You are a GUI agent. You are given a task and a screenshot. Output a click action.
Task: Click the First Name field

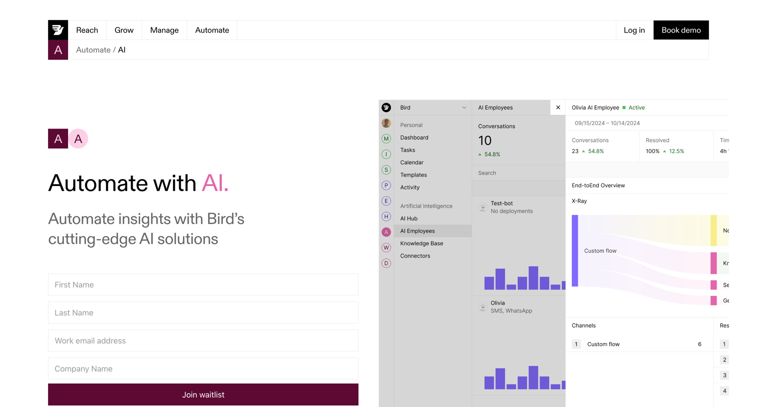[203, 284]
